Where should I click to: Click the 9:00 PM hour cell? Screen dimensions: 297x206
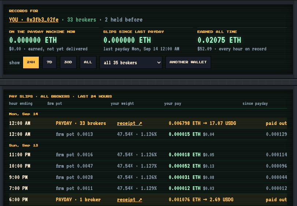[18, 178]
